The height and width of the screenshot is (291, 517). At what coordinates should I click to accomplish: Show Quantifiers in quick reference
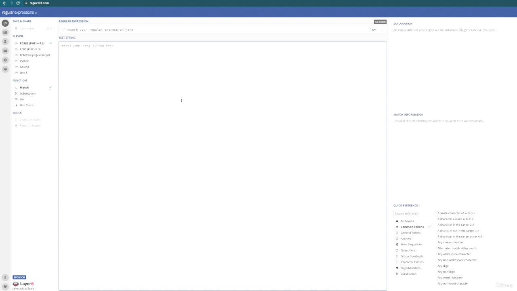point(408,250)
